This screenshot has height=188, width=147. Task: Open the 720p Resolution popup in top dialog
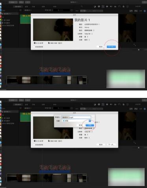click(88, 34)
